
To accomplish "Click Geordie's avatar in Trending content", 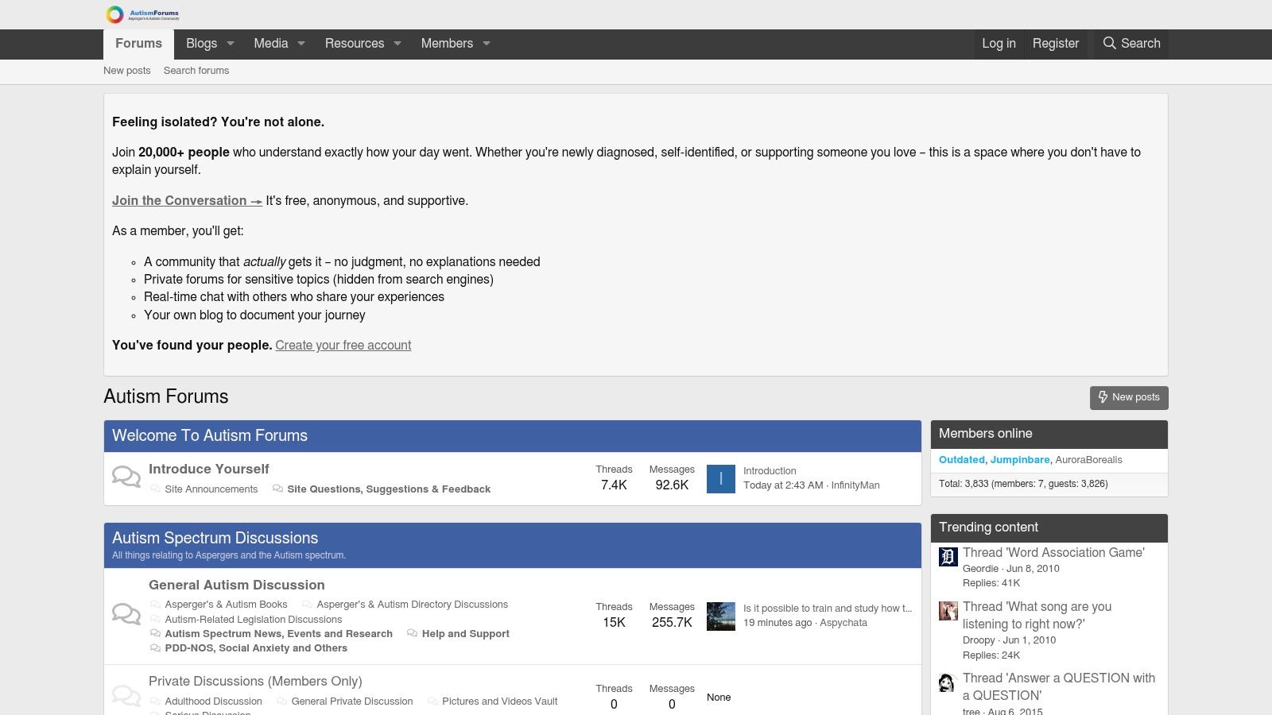I will point(948,557).
